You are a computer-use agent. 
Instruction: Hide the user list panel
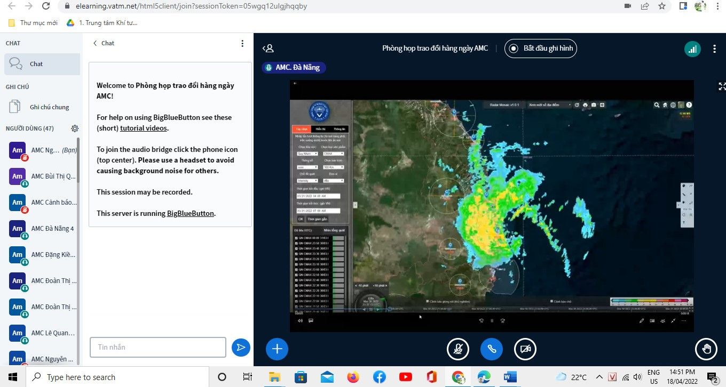tap(268, 49)
